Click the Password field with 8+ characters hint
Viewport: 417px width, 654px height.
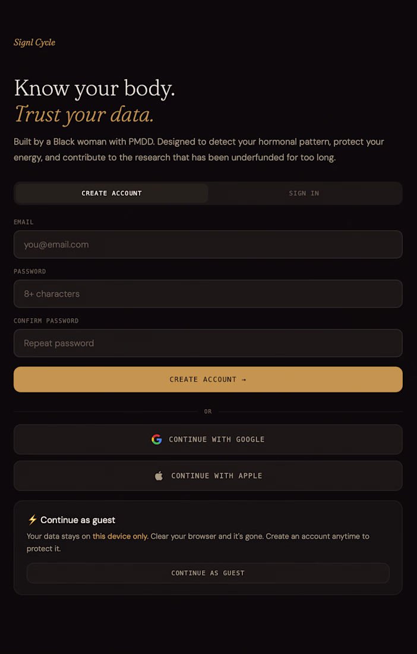(x=208, y=294)
